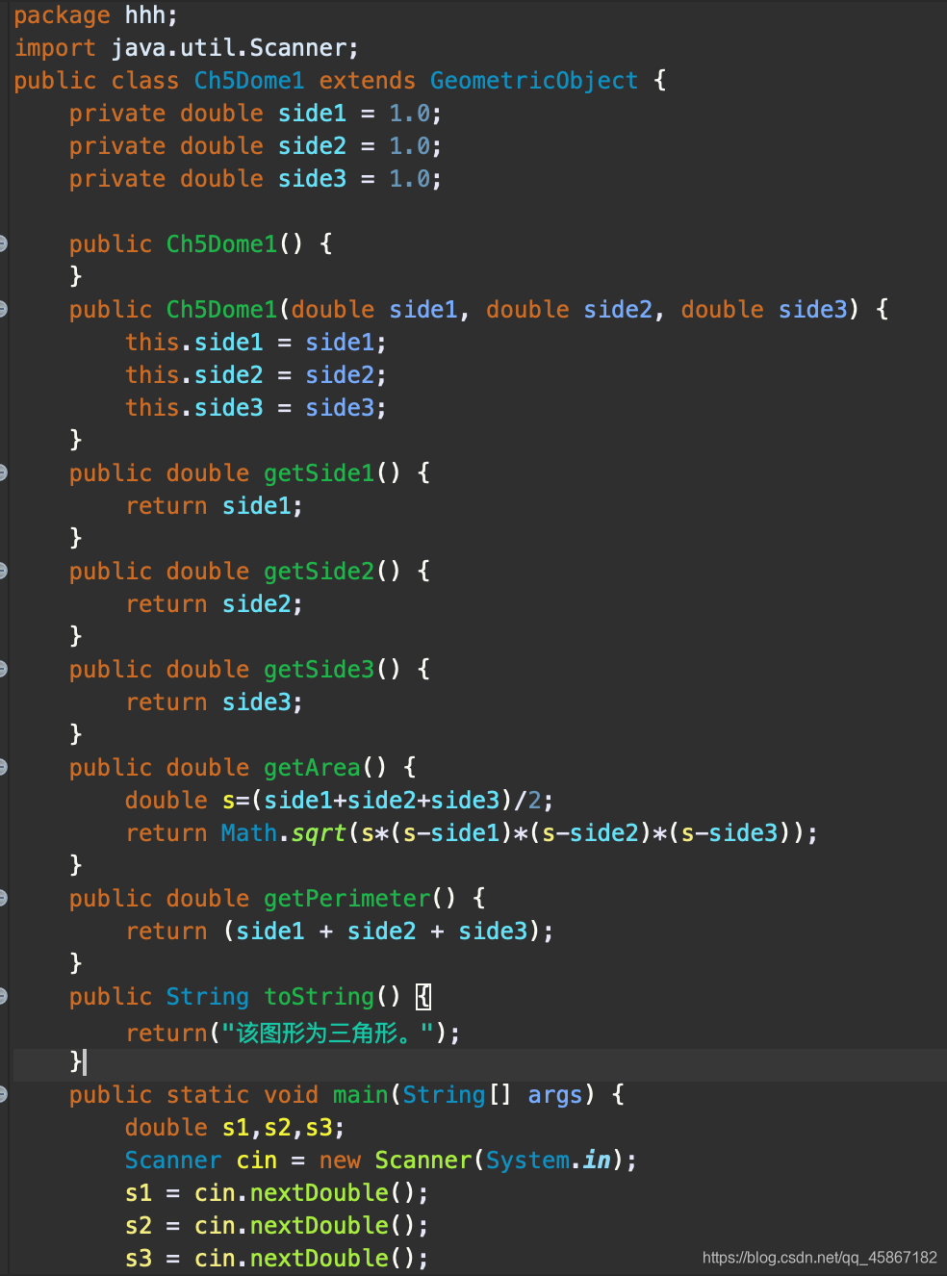
Task: Click the package name 'hhh'
Action: (x=144, y=15)
